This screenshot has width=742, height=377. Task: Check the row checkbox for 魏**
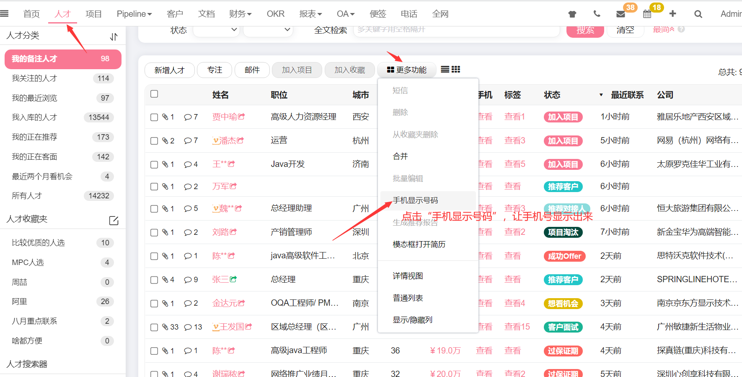coord(154,209)
